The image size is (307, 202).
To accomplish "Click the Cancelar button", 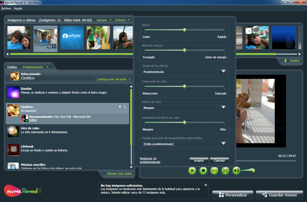I will tap(219, 161).
